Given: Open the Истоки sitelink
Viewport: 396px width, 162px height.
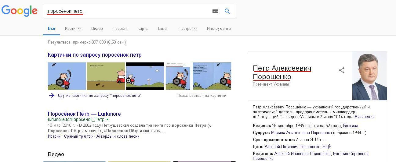Looking at the screenshot, I should 54,136.
